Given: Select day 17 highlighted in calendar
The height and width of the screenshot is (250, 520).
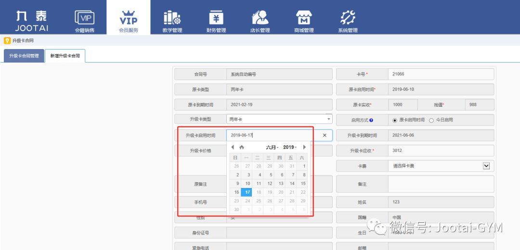Looking at the screenshot, I should [247, 192].
